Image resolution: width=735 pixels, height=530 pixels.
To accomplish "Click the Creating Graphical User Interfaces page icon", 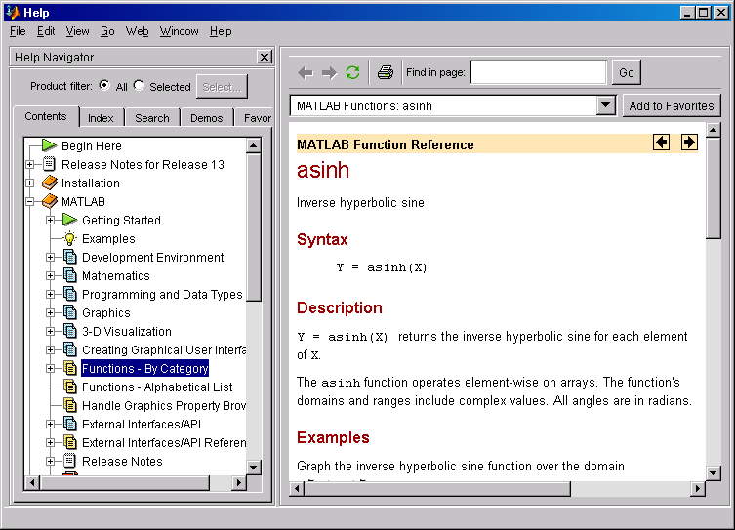I will [x=70, y=349].
